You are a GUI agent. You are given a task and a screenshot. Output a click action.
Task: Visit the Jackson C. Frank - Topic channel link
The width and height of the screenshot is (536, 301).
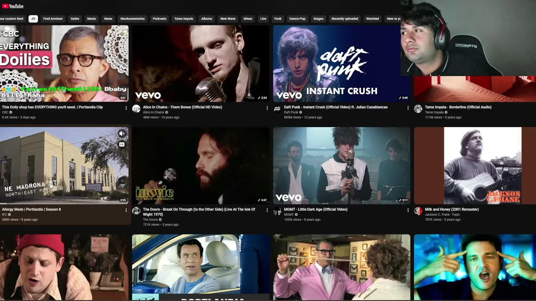pos(442,214)
